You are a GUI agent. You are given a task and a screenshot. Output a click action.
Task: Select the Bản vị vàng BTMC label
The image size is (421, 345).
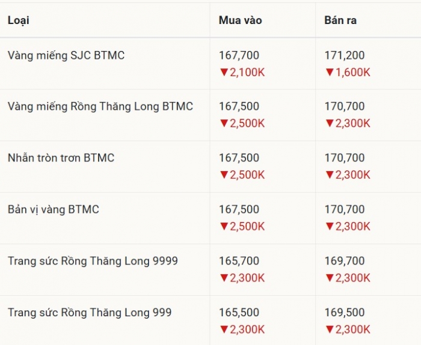click(54, 210)
